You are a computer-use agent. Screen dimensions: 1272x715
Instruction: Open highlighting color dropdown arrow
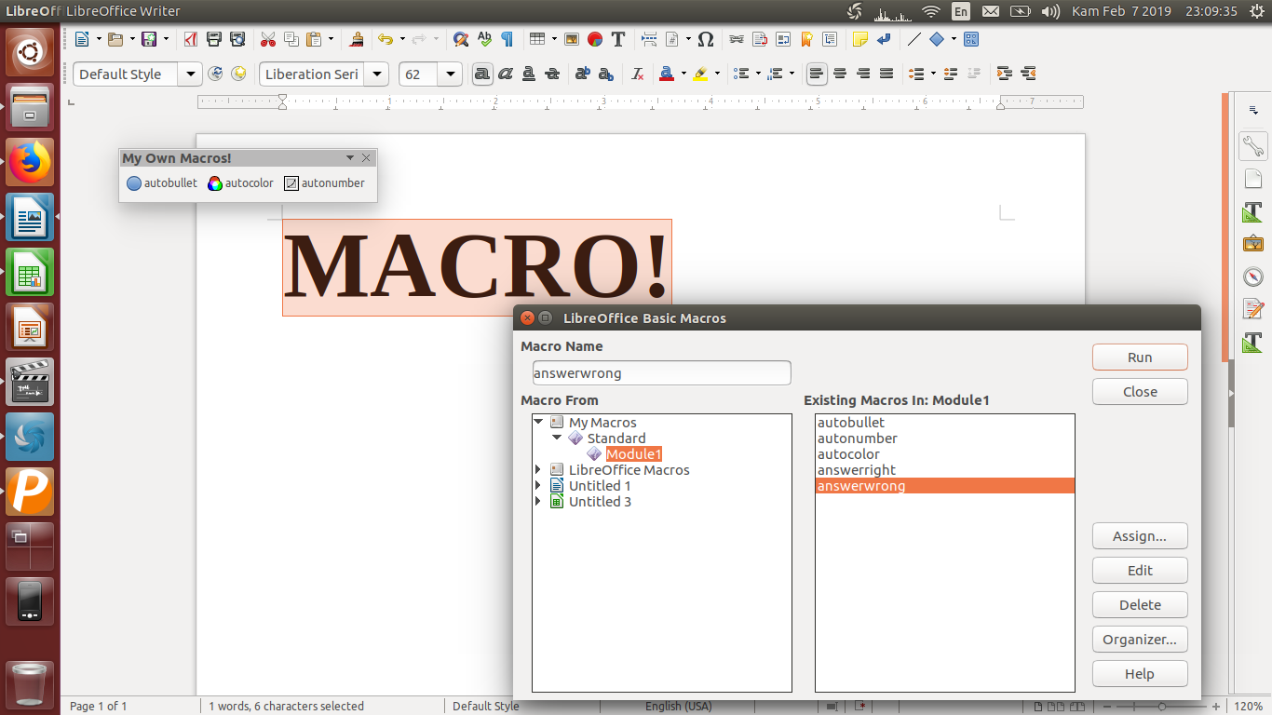click(x=717, y=74)
